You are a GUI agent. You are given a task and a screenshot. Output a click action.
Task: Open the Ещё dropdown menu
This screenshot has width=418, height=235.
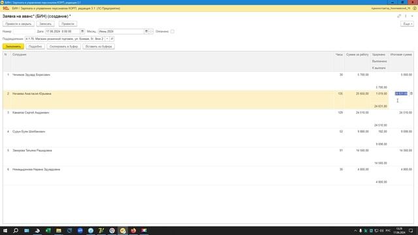407,24
